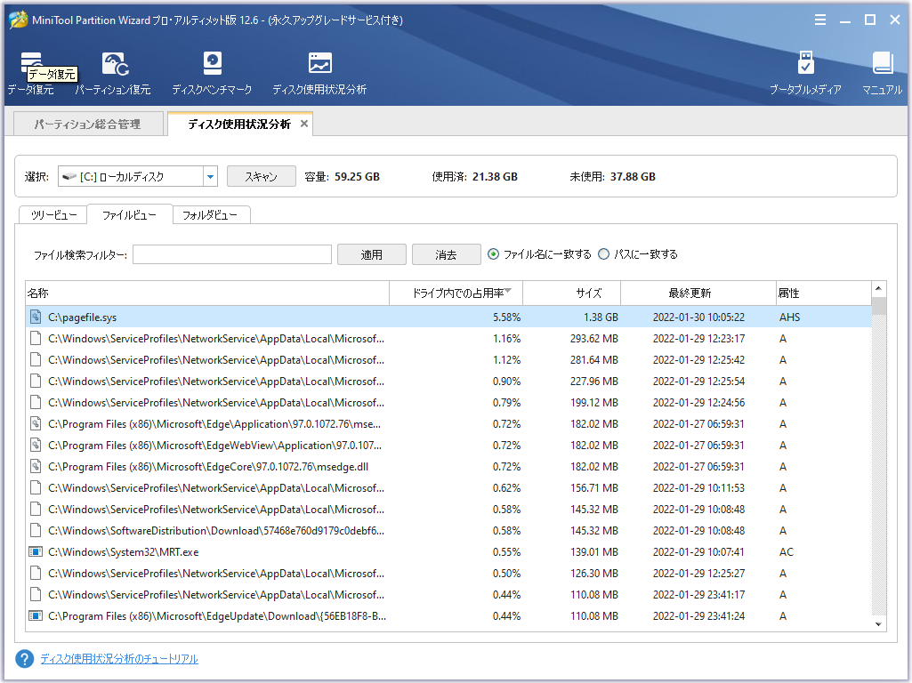The width and height of the screenshot is (912, 683).
Task: Open the drive selection dropdown
Action: [211, 176]
